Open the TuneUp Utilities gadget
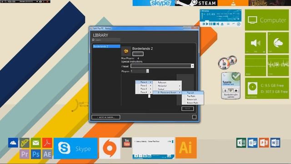 tap(231, 86)
